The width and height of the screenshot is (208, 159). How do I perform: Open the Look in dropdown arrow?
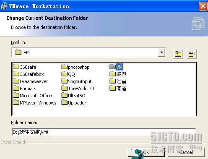point(161,52)
